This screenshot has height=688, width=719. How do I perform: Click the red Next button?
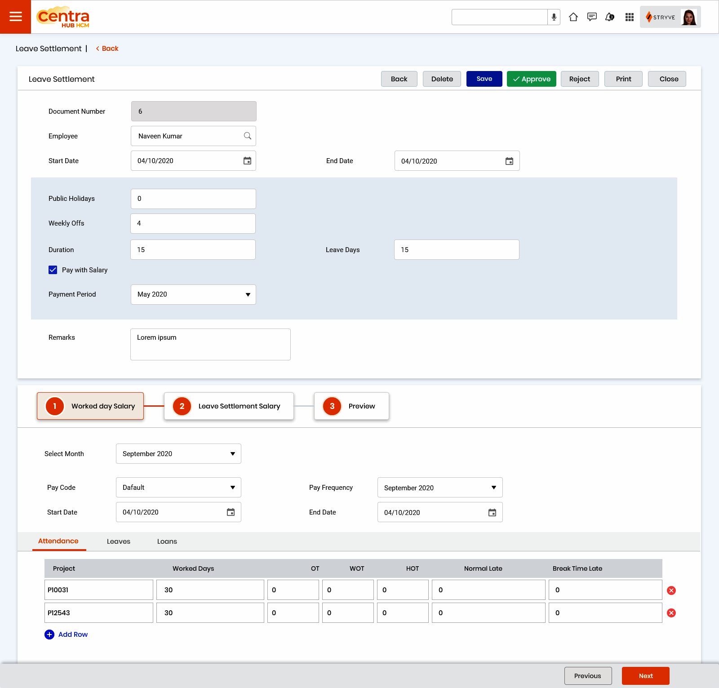pos(646,676)
